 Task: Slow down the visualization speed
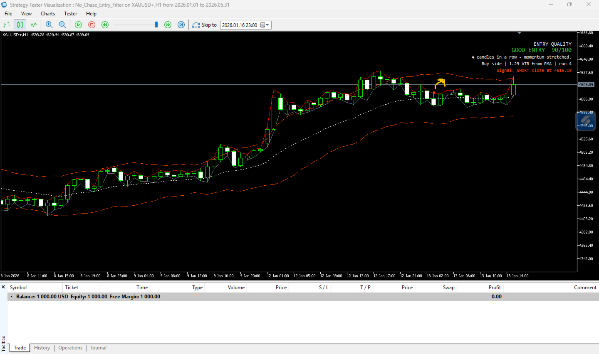point(105,25)
